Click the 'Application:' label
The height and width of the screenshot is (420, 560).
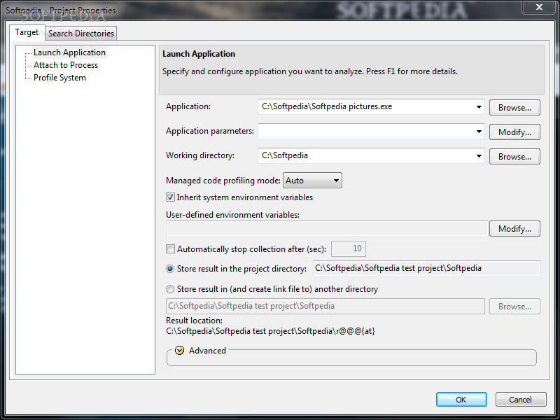coord(188,106)
